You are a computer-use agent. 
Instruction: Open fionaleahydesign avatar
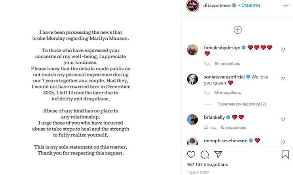[x=193, y=50]
